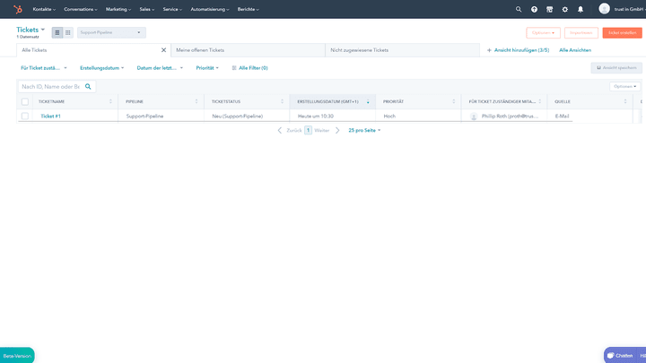Expand the Datum der letzten filter

pos(160,68)
